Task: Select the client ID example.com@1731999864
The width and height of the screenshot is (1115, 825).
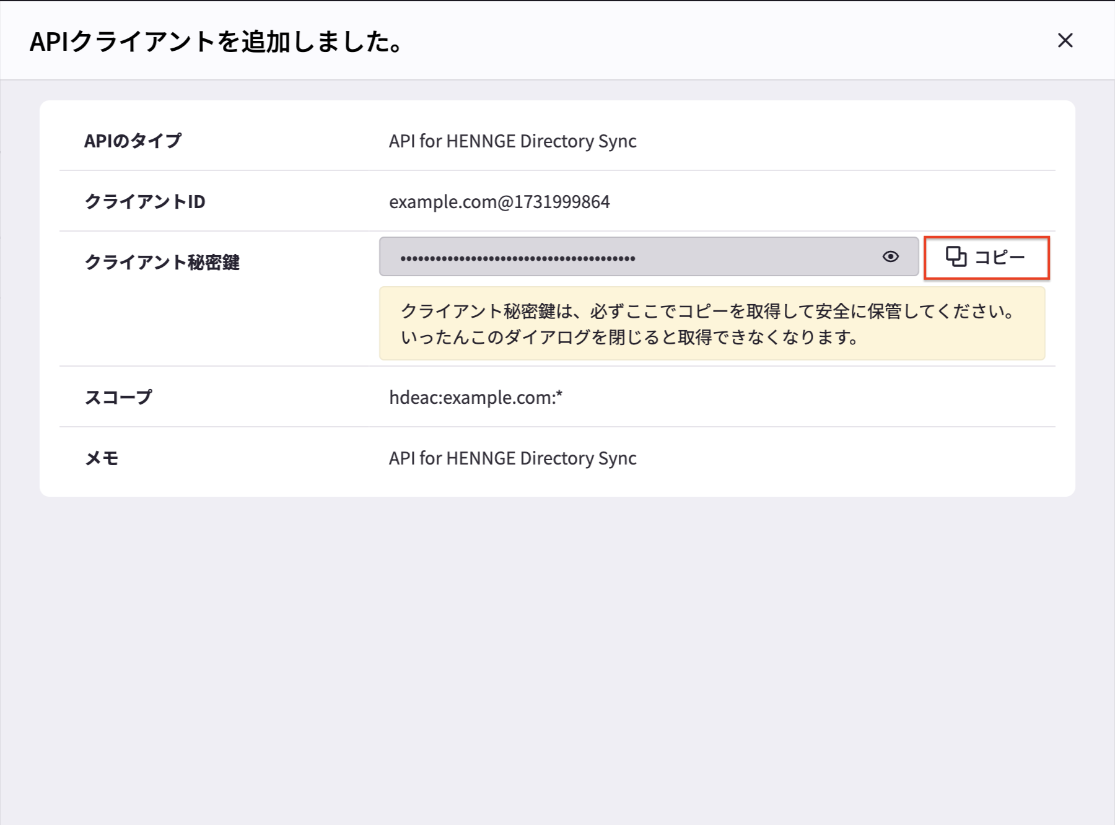Action: (x=499, y=202)
